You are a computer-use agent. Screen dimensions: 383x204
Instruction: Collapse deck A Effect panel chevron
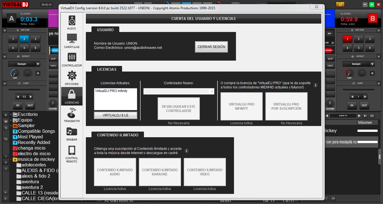[x=5, y=57]
